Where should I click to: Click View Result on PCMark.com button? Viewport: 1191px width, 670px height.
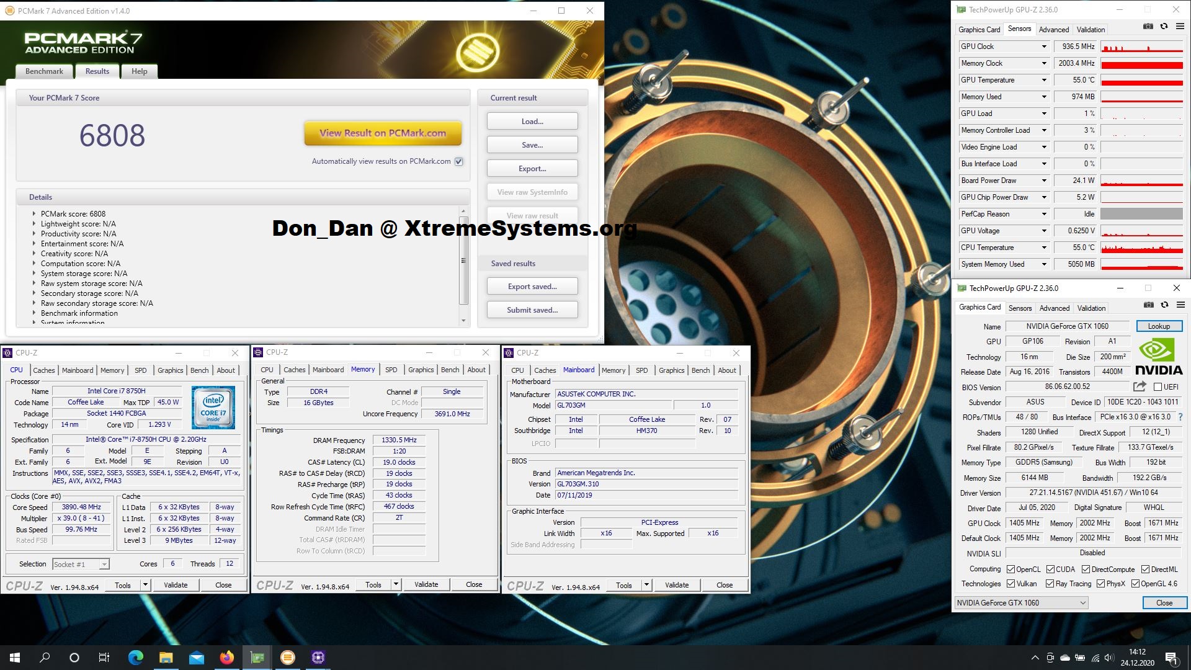(x=383, y=133)
